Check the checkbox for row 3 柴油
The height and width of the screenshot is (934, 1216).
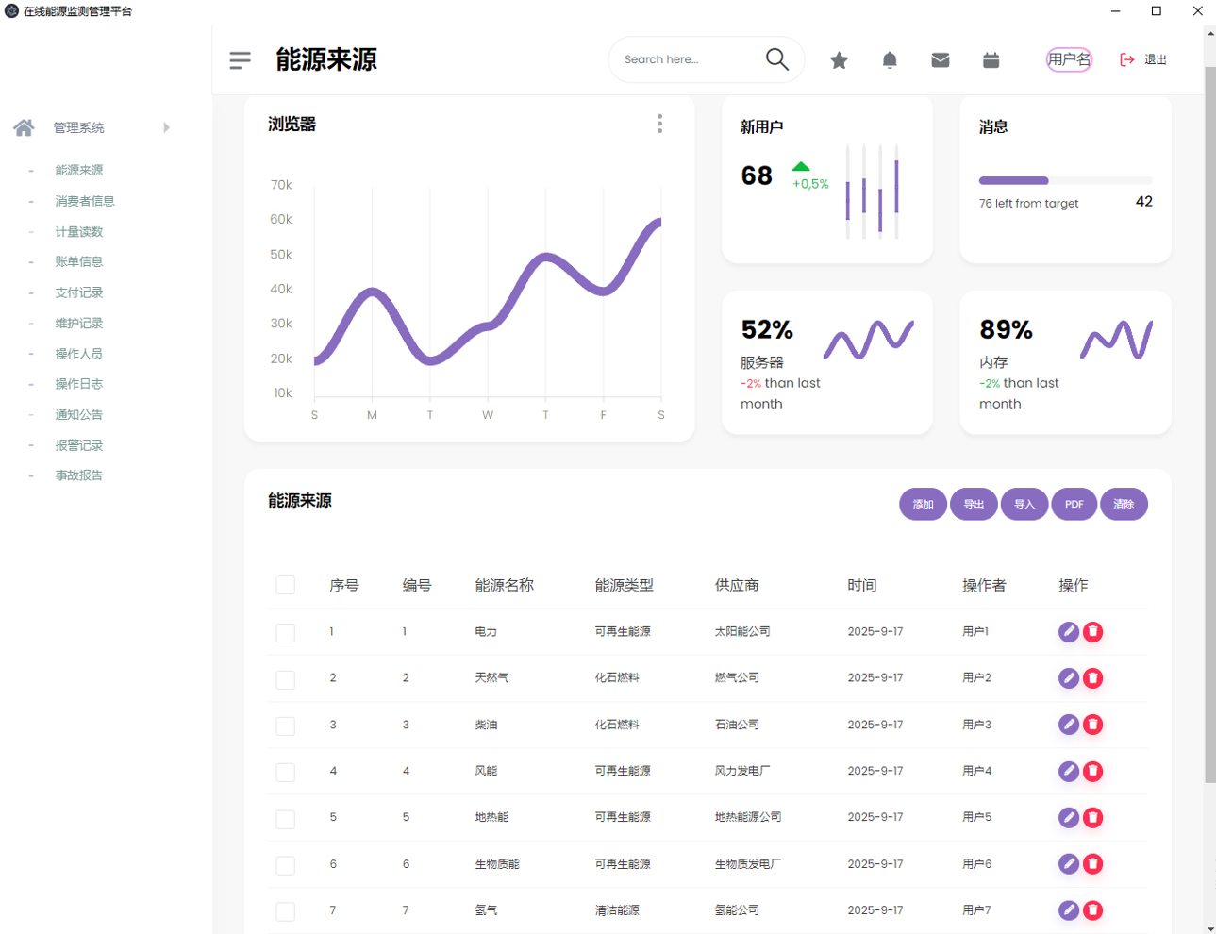click(285, 726)
